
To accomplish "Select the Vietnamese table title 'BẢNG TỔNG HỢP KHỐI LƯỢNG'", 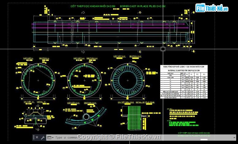I will tap(184, 67).
